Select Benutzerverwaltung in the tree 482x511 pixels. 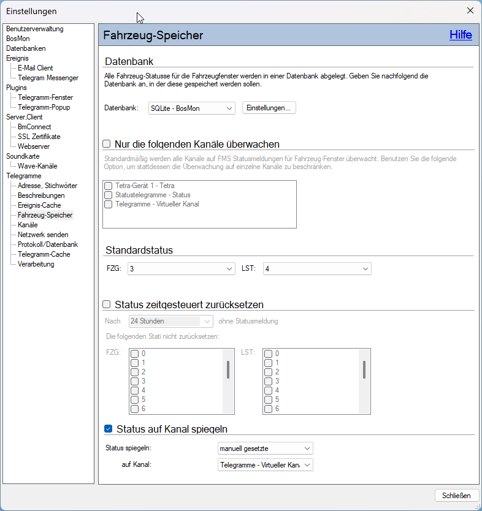point(35,29)
